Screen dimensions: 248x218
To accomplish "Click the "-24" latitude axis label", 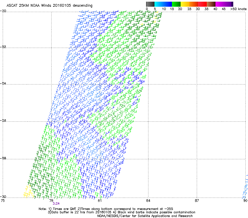I will 3,84.
